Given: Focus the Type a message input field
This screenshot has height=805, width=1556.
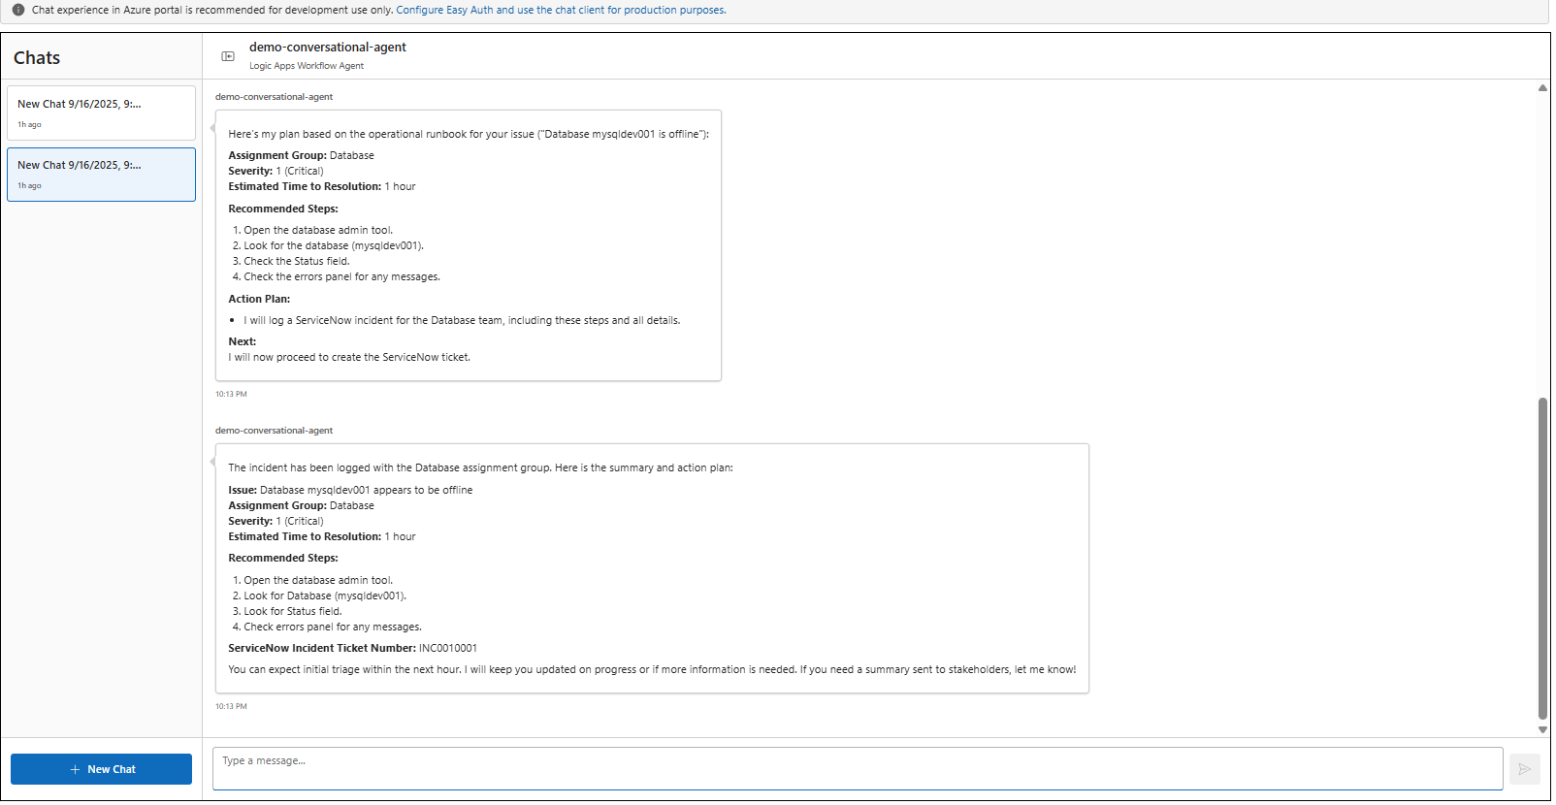Looking at the screenshot, I should tap(857, 768).
